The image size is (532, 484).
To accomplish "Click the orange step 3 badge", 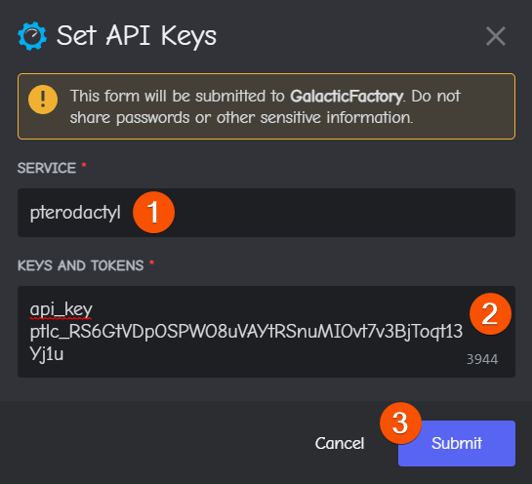I will (400, 423).
